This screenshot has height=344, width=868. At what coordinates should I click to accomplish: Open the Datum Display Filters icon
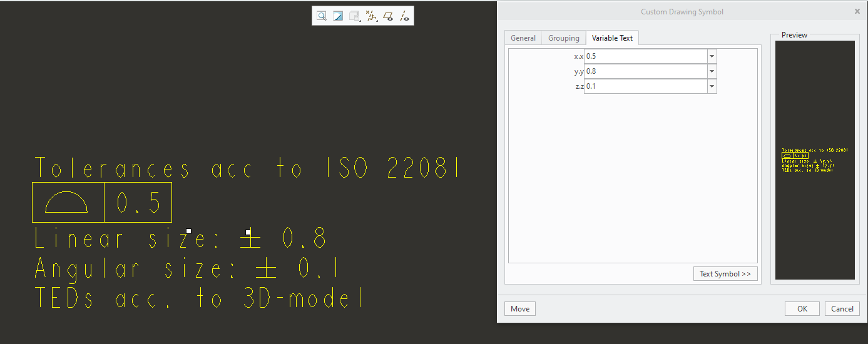[372, 16]
